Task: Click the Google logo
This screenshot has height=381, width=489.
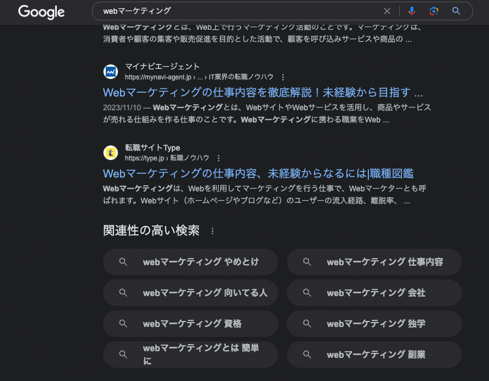Action: click(41, 12)
